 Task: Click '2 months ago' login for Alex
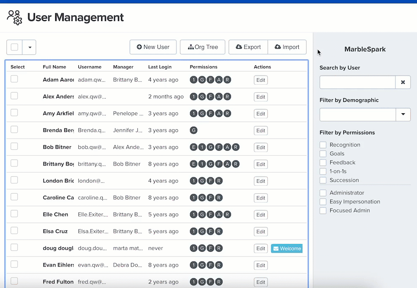(166, 96)
